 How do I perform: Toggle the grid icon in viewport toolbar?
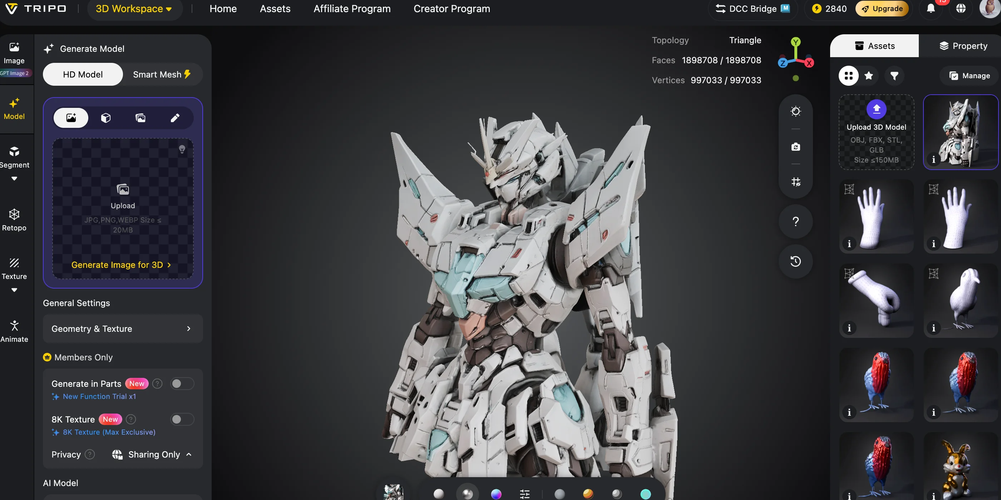(x=795, y=182)
